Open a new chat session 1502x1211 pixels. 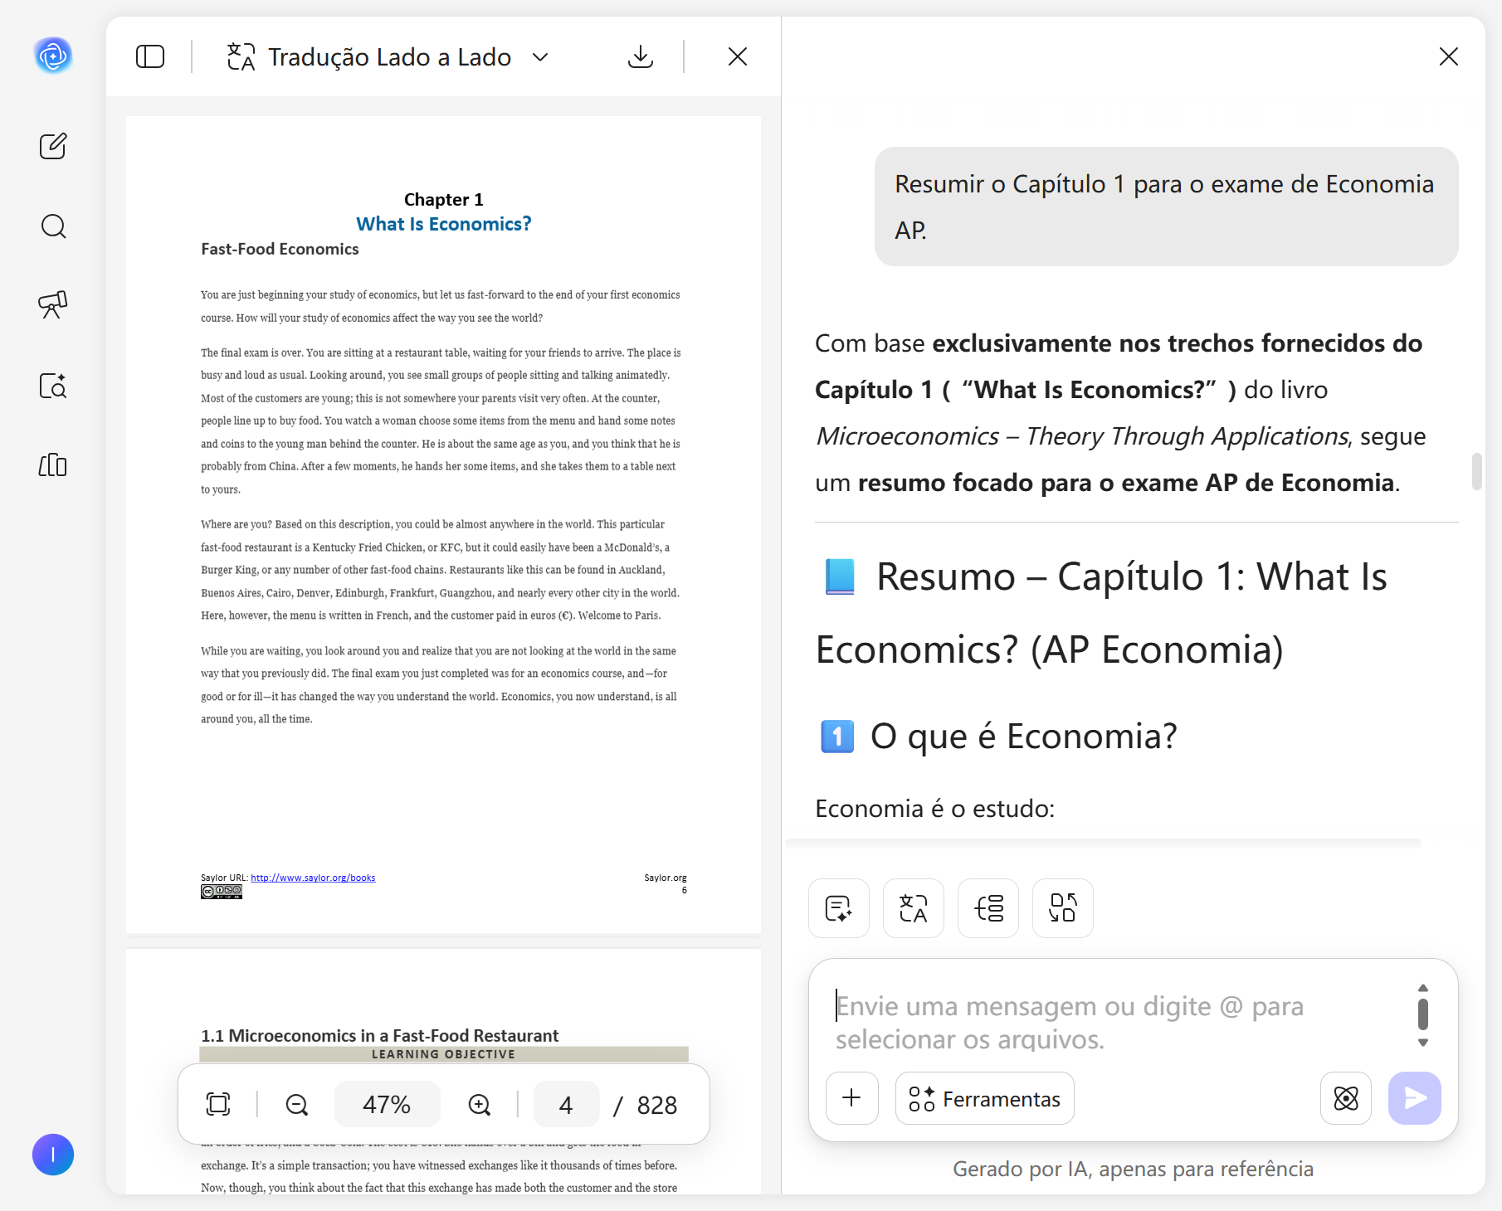(52, 146)
